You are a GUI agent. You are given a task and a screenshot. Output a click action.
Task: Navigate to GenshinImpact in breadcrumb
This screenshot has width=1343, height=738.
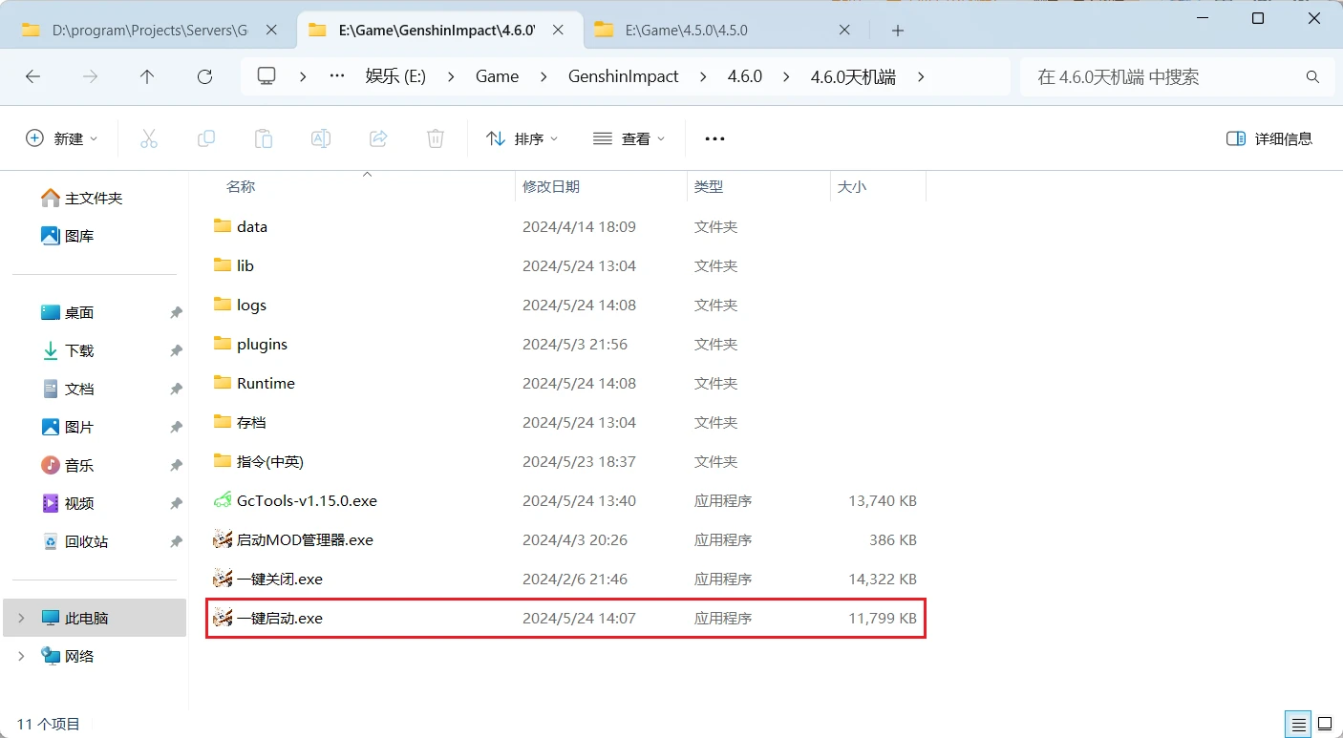click(x=623, y=76)
